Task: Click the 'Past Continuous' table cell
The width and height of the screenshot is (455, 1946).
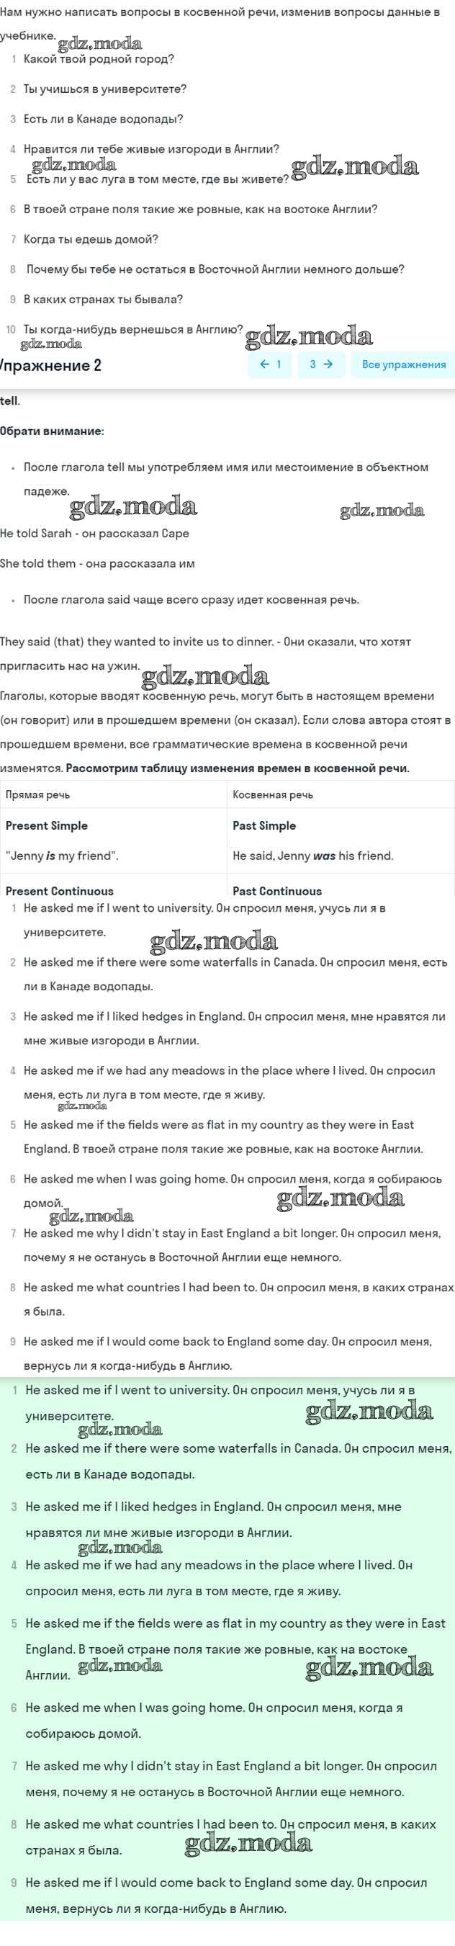Action: click(277, 891)
